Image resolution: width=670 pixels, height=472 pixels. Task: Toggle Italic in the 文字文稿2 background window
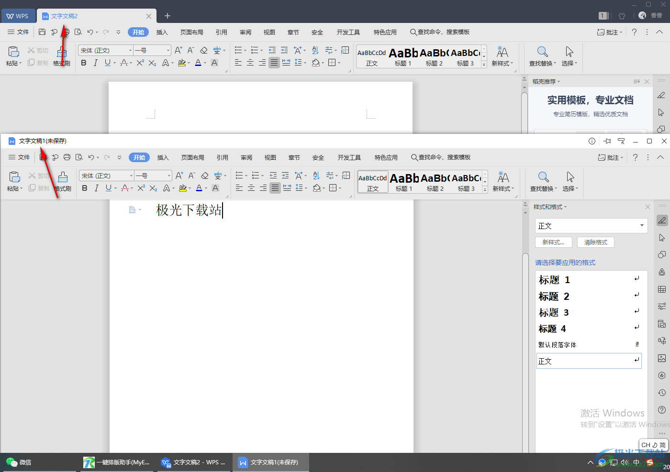(x=96, y=63)
